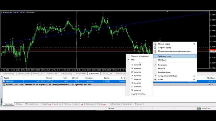Open the Библиотека terminal tab
The width and height of the screenshot is (216, 121).
[115, 104]
